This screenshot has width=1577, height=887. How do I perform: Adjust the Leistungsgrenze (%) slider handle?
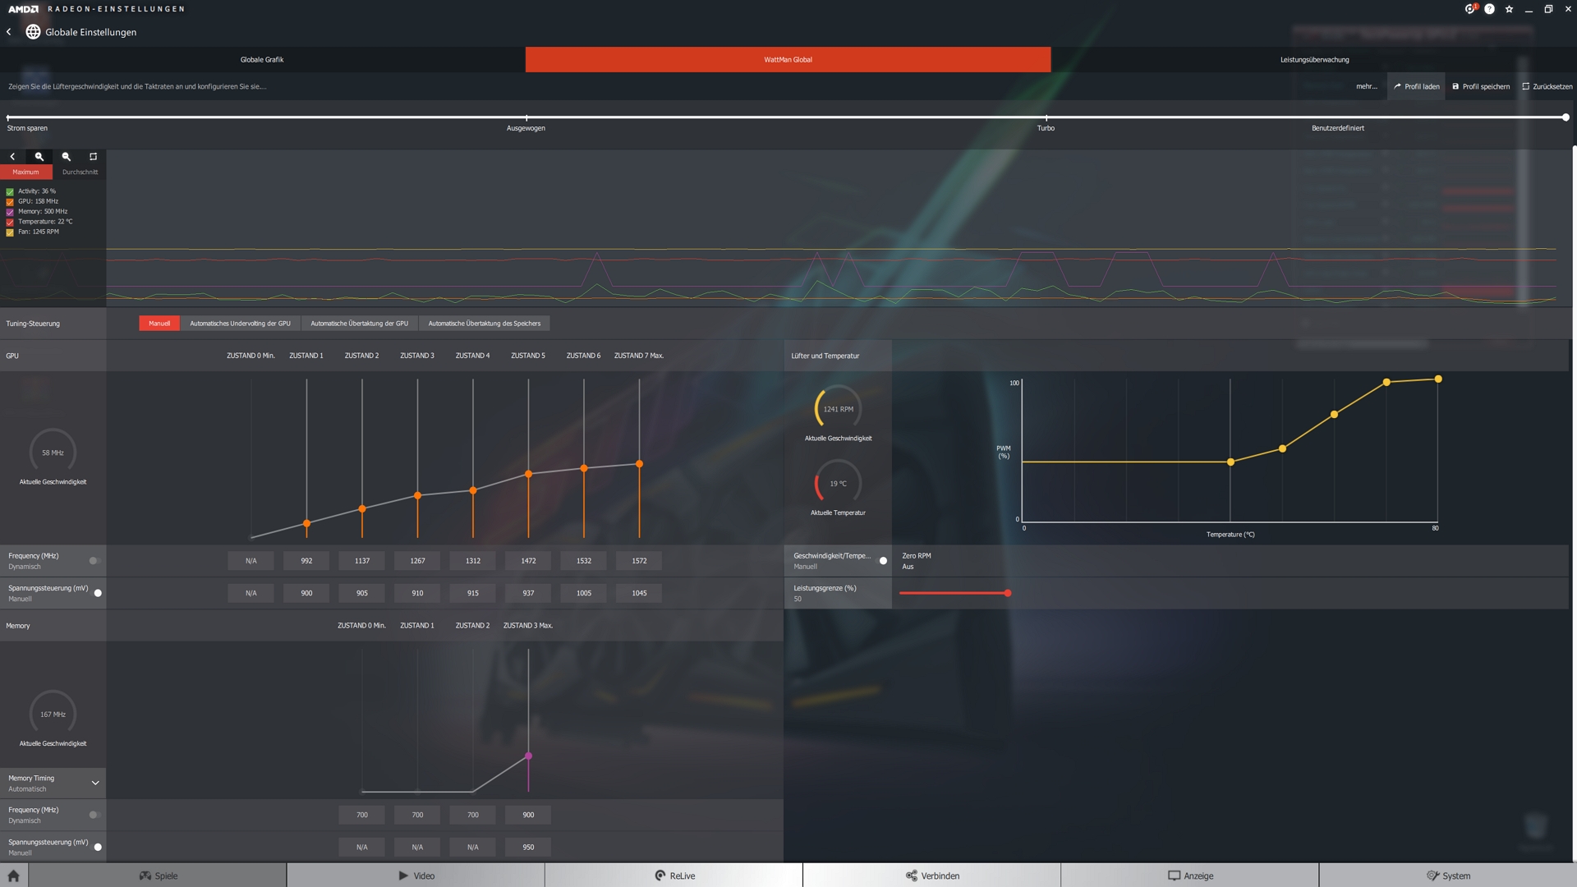coord(1008,593)
